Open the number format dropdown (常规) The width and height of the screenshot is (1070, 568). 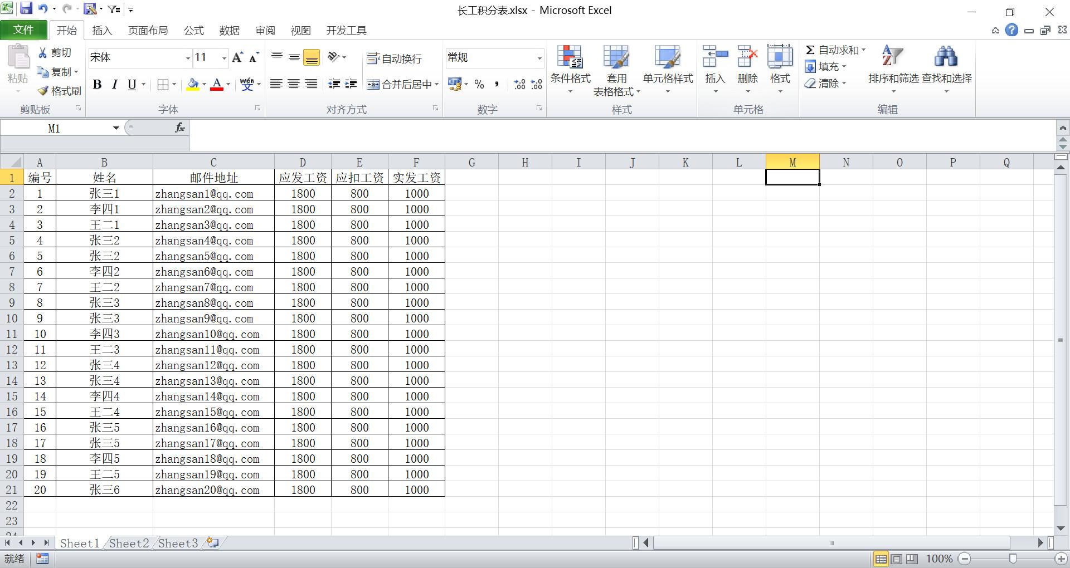click(539, 58)
